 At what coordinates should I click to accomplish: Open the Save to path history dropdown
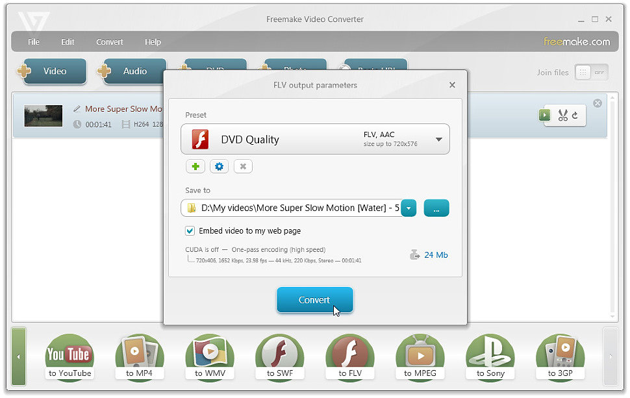409,208
